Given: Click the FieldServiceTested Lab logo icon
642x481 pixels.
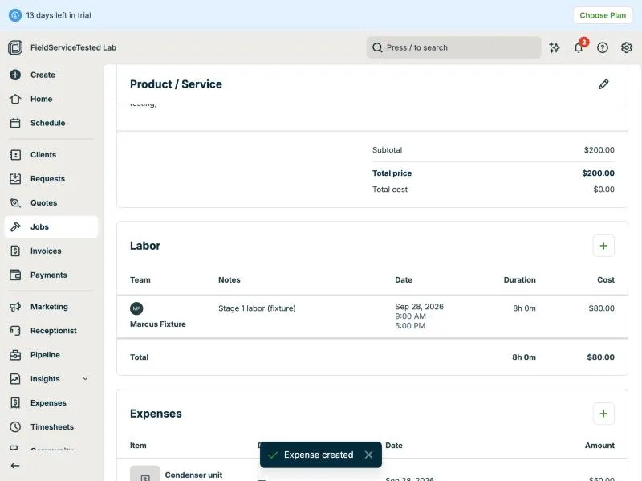Looking at the screenshot, I should coord(15,47).
